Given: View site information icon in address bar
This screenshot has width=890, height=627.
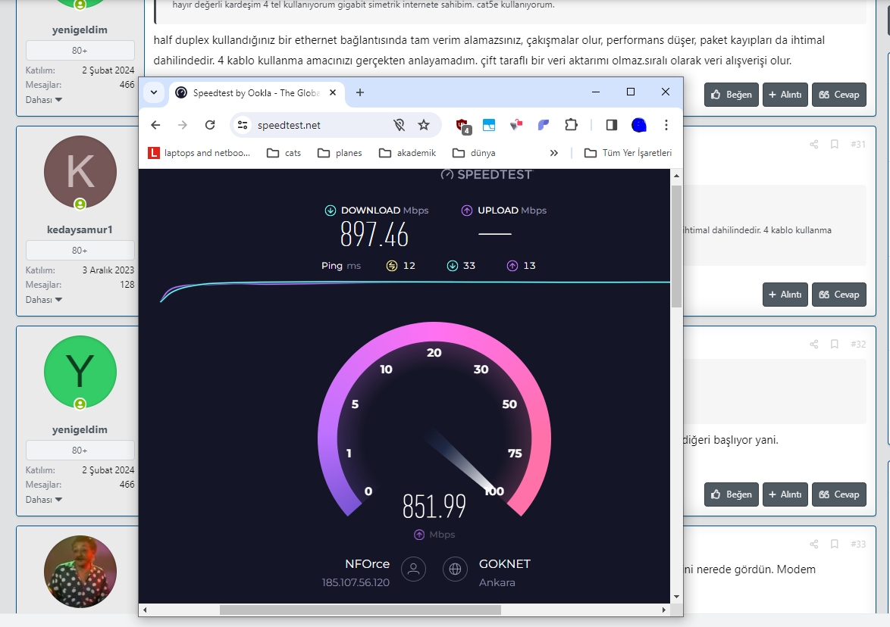Looking at the screenshot, I should 243,125.
